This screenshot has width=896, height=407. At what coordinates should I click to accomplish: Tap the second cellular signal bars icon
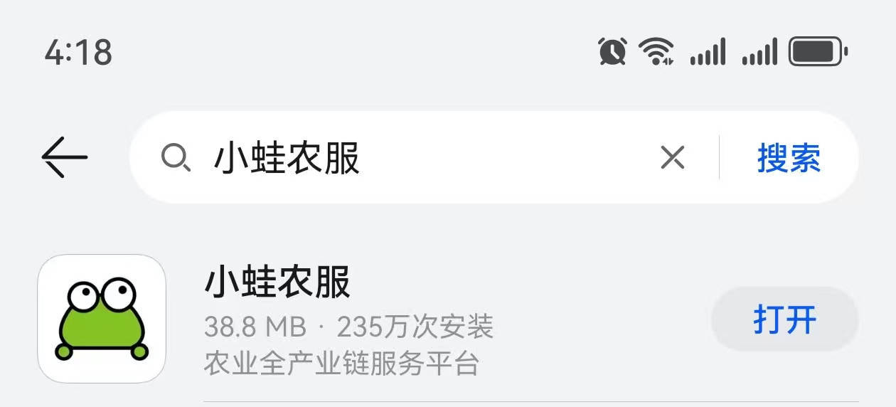(x=759, y=53)
